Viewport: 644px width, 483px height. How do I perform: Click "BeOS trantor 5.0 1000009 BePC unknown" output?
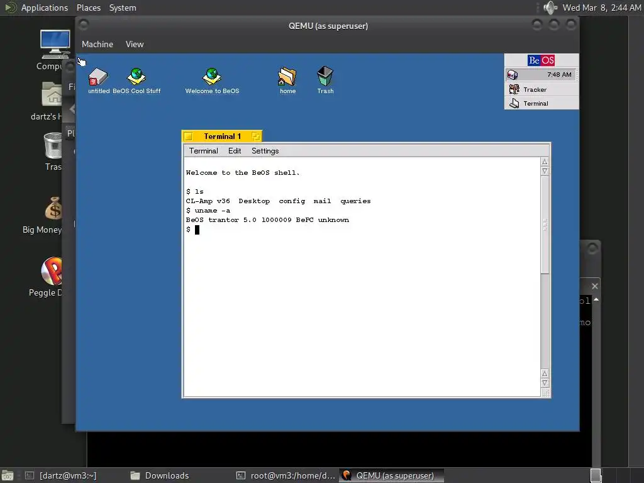click(x=267, y=219)
